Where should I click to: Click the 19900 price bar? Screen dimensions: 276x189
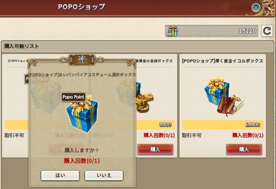[x=223, y=125]
